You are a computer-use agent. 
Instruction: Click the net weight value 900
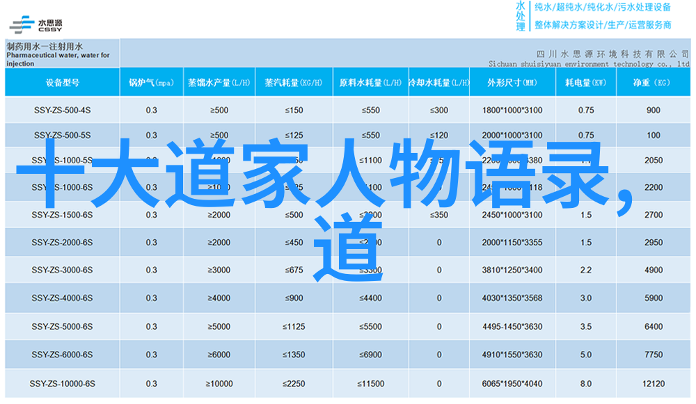(654, 110)
